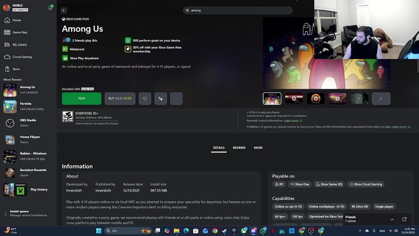Expand the Friends panel chevron
Screen dimensions: 419x236
coord(392,219)
